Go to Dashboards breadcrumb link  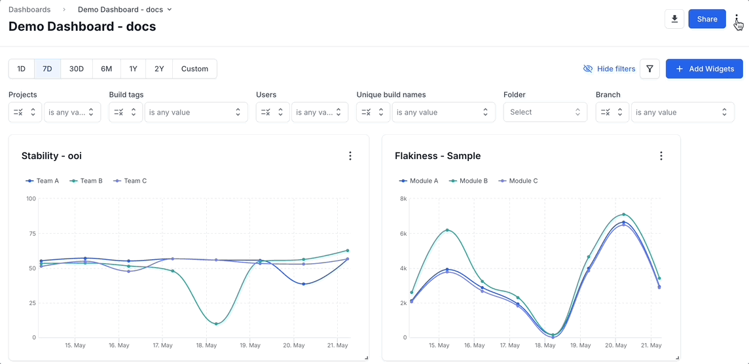(x=29, y=10)
